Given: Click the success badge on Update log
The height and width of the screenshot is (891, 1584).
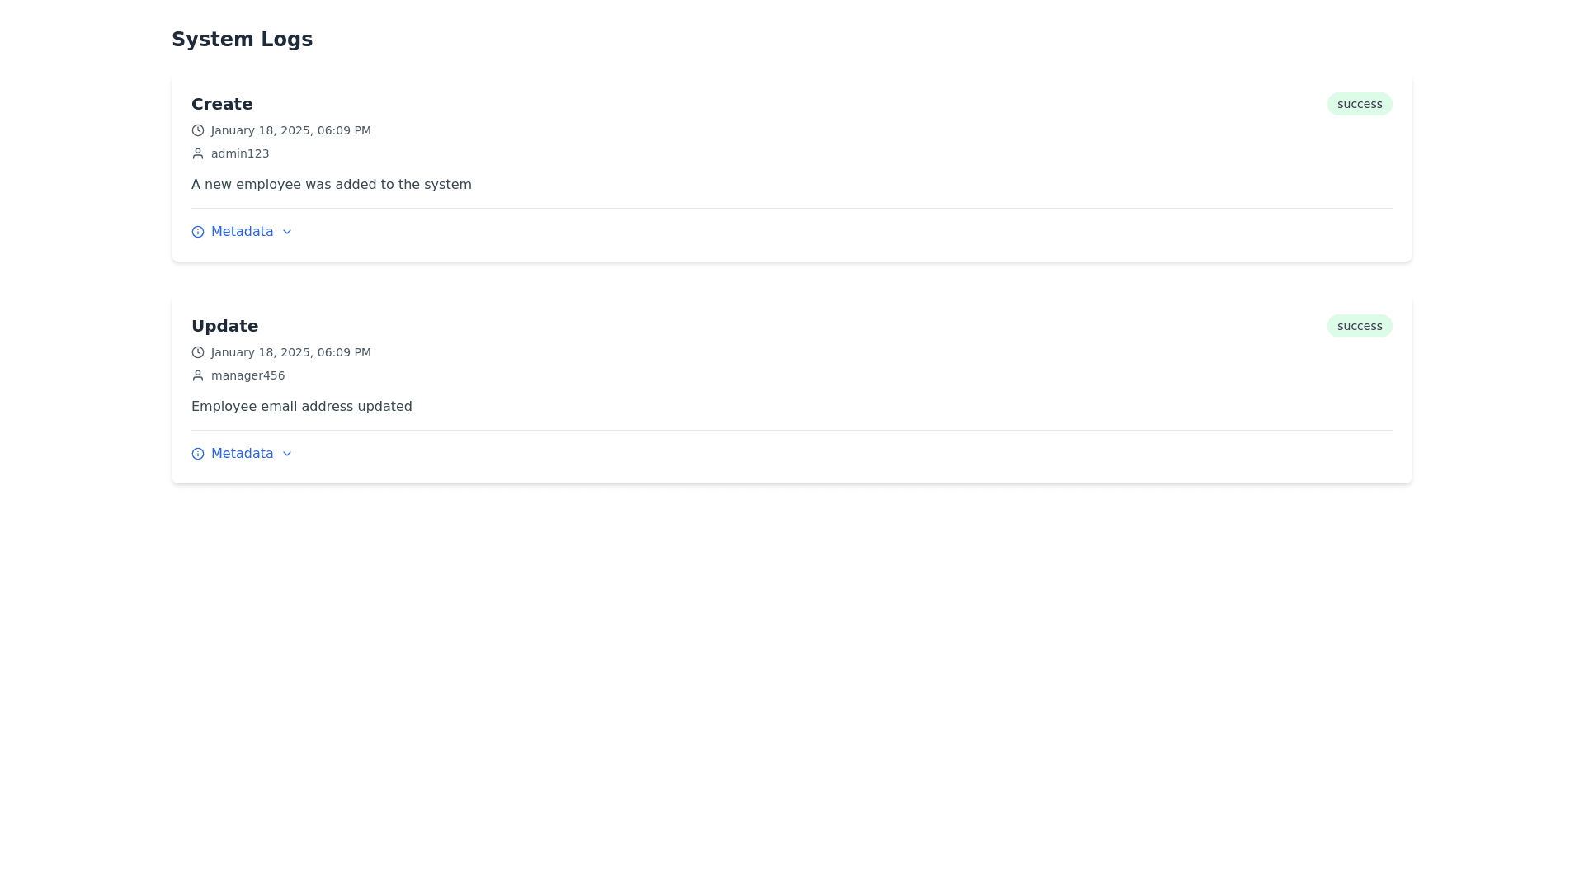Looking at the screenshot, I should 1360,326.
